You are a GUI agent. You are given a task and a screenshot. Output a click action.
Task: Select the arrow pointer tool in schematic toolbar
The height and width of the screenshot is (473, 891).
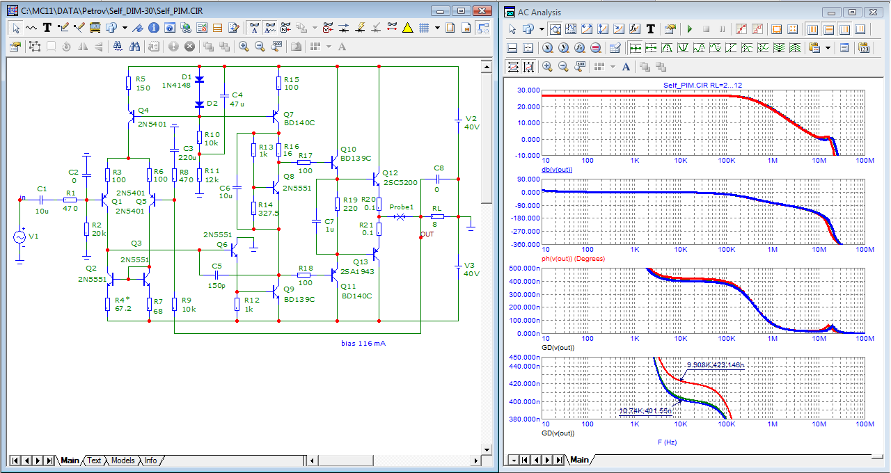[x=16, y=28]
